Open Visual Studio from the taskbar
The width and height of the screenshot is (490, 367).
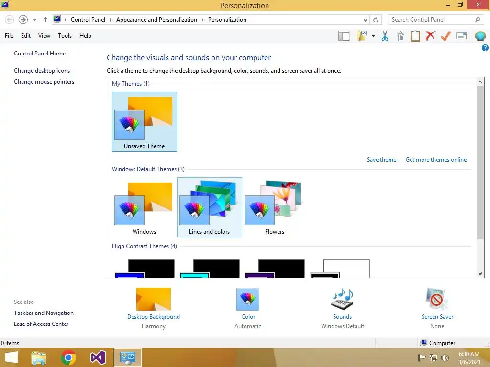click(x=98, y=357)
